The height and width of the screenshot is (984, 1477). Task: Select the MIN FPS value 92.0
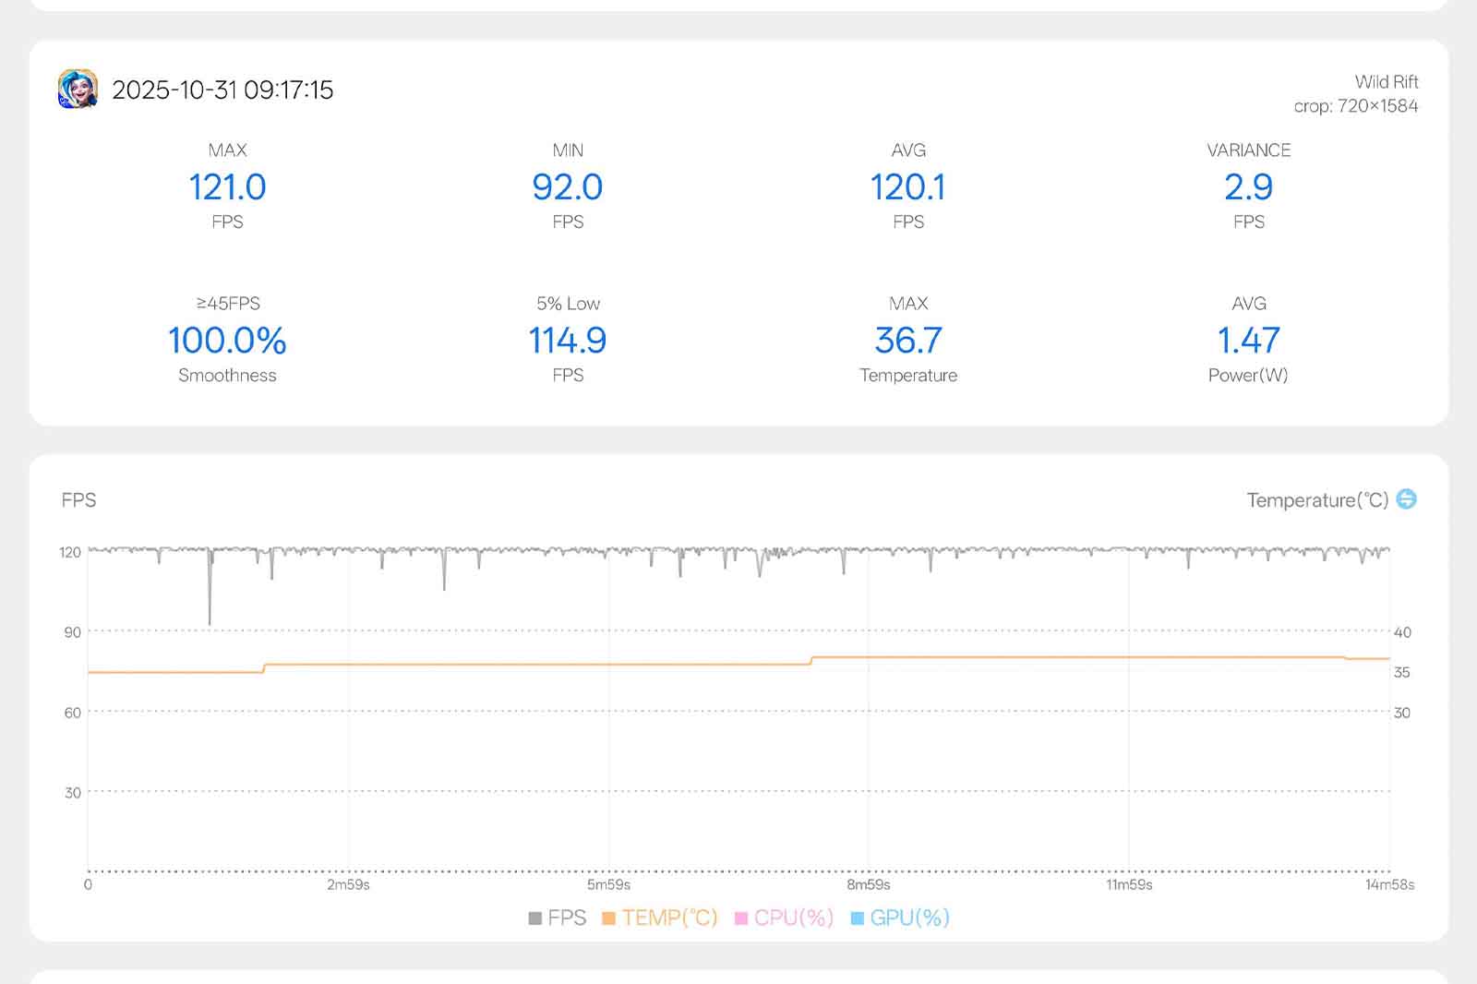pyautogui.click(x=568, y=187)
